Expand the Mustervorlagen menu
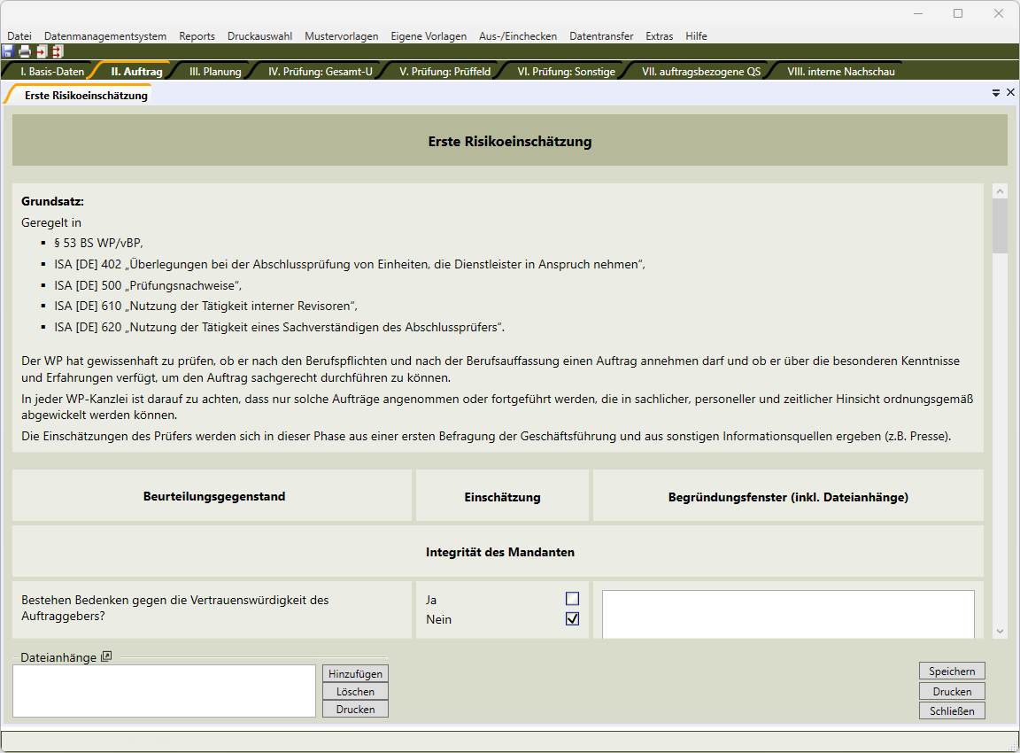The height and width of the screenshot is (753, 1020). click(x=341, y=36)
